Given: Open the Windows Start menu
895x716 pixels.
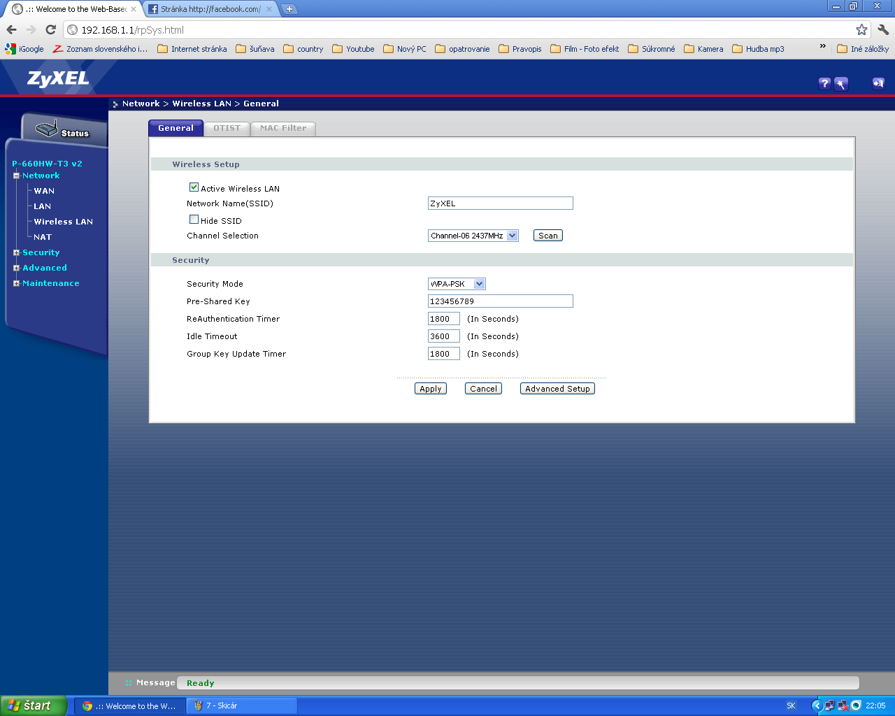Looking at the screenshot, I should click(34, 706).
